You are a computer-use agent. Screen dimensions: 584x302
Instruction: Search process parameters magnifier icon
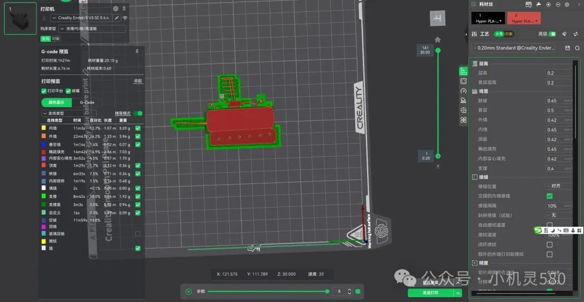point(577,48)
